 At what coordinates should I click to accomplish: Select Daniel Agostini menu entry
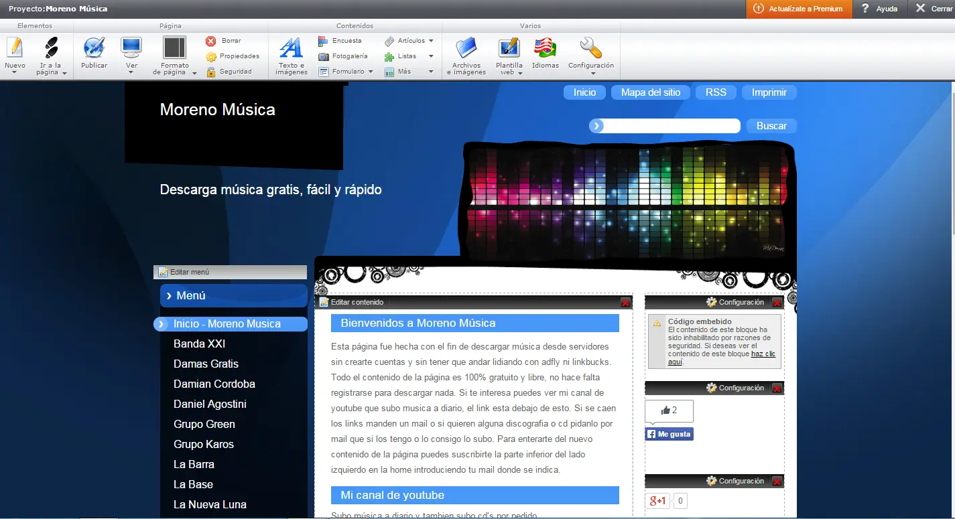210,404
